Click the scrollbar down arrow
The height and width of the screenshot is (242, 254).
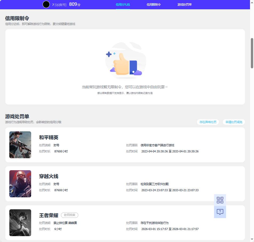[x=252, y=239]
